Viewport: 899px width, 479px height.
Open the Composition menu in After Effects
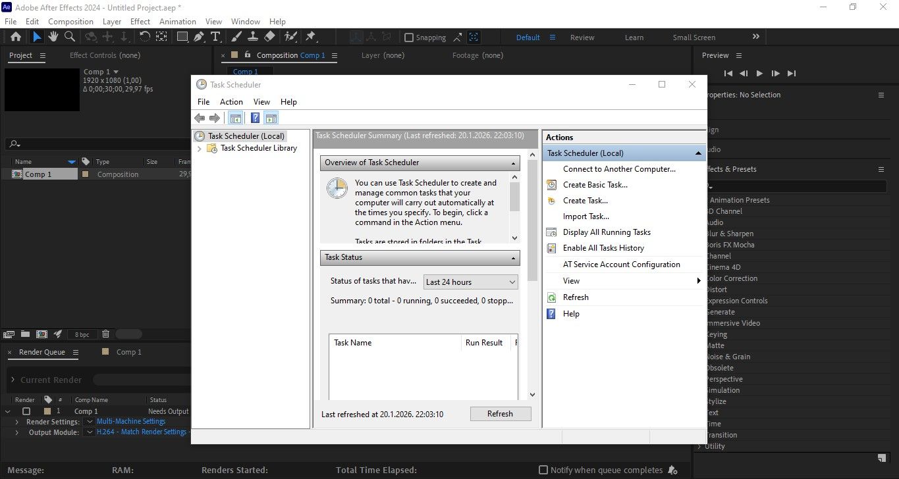[70, 22]
